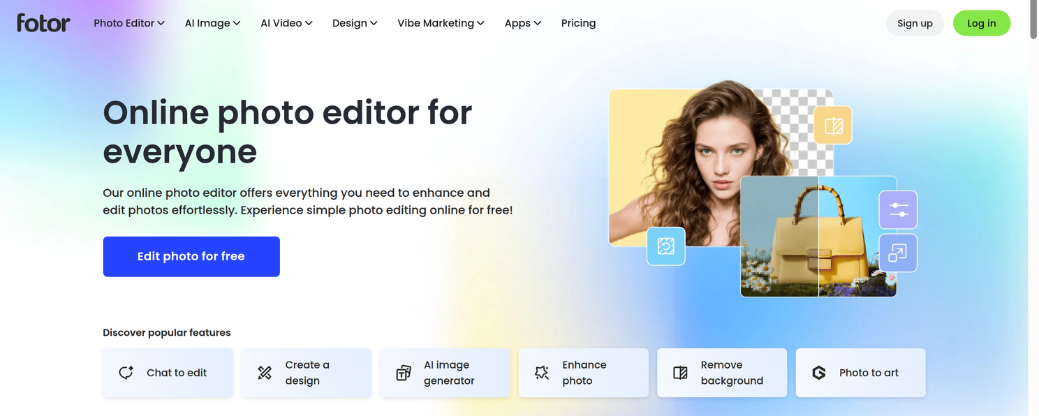Viewport: 1039px width, 416px height.
Task: Click the blue resize icon tile
Action: 898,253
